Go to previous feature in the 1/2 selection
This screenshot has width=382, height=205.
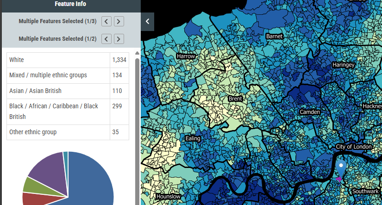[106, 39]
